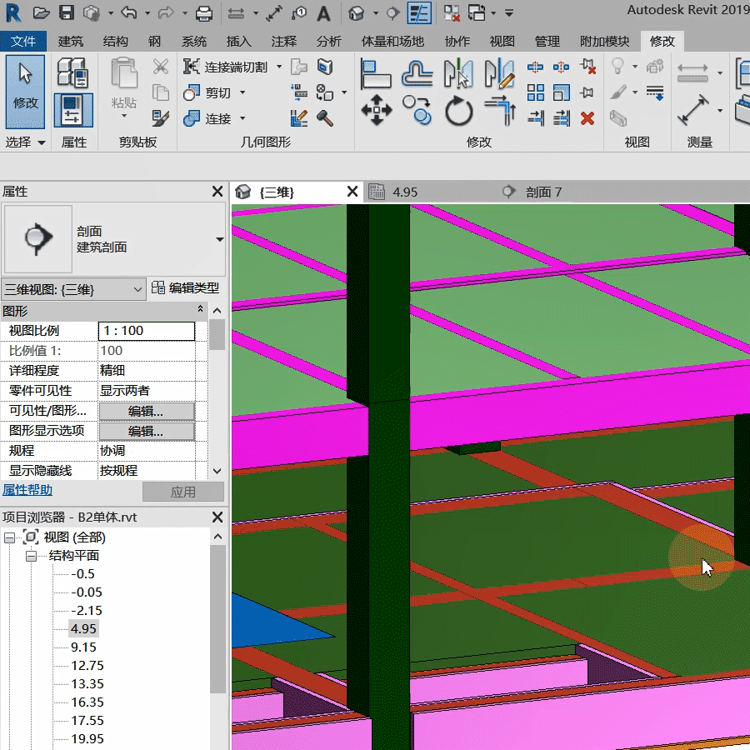Select the Move tool in the ribbon

tap(376, 110)
